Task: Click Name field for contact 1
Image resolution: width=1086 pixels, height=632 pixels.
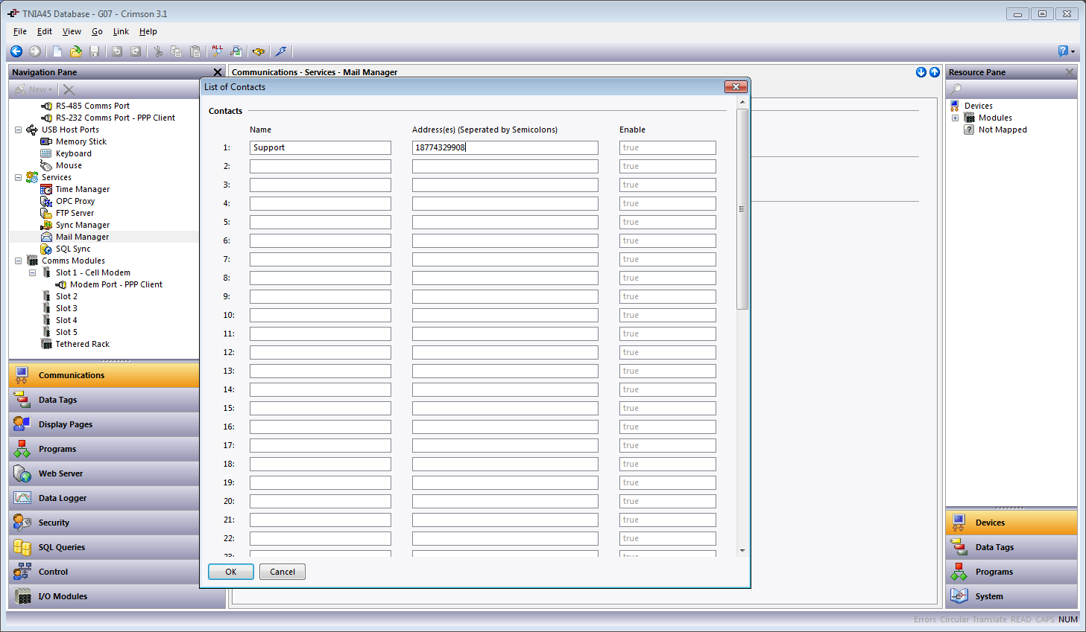Action: (x=321, y=147)
